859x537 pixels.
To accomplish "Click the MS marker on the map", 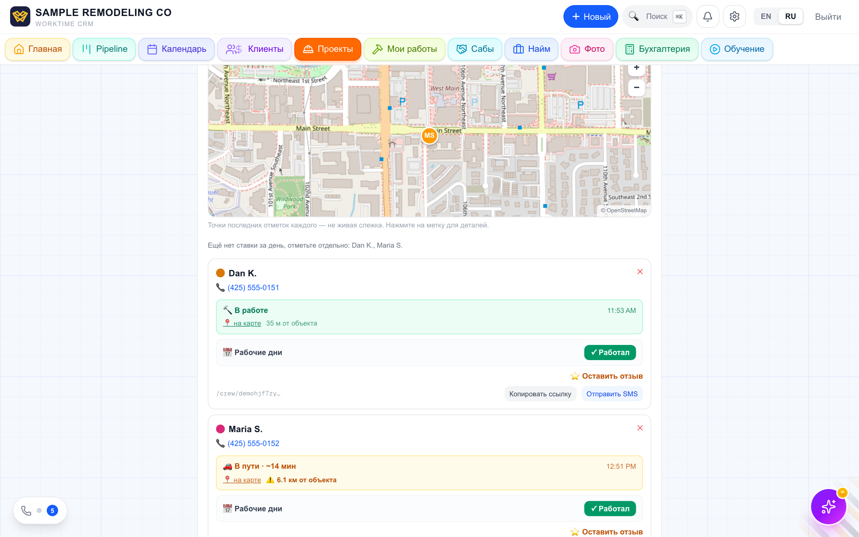I will 429,136.
